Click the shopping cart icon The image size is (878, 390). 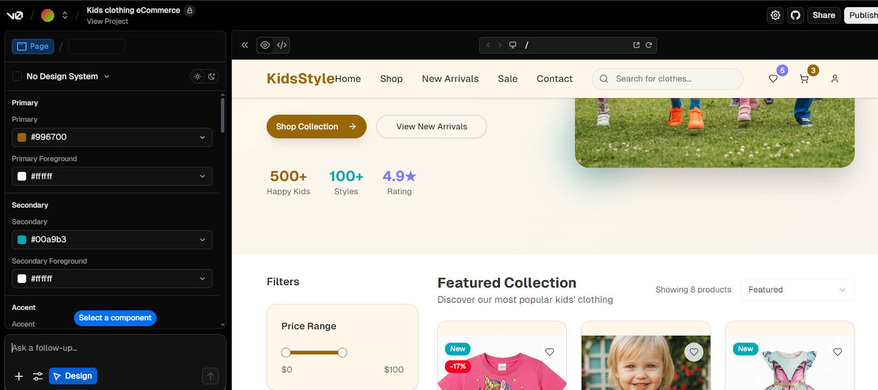click(x=804, y=79)
